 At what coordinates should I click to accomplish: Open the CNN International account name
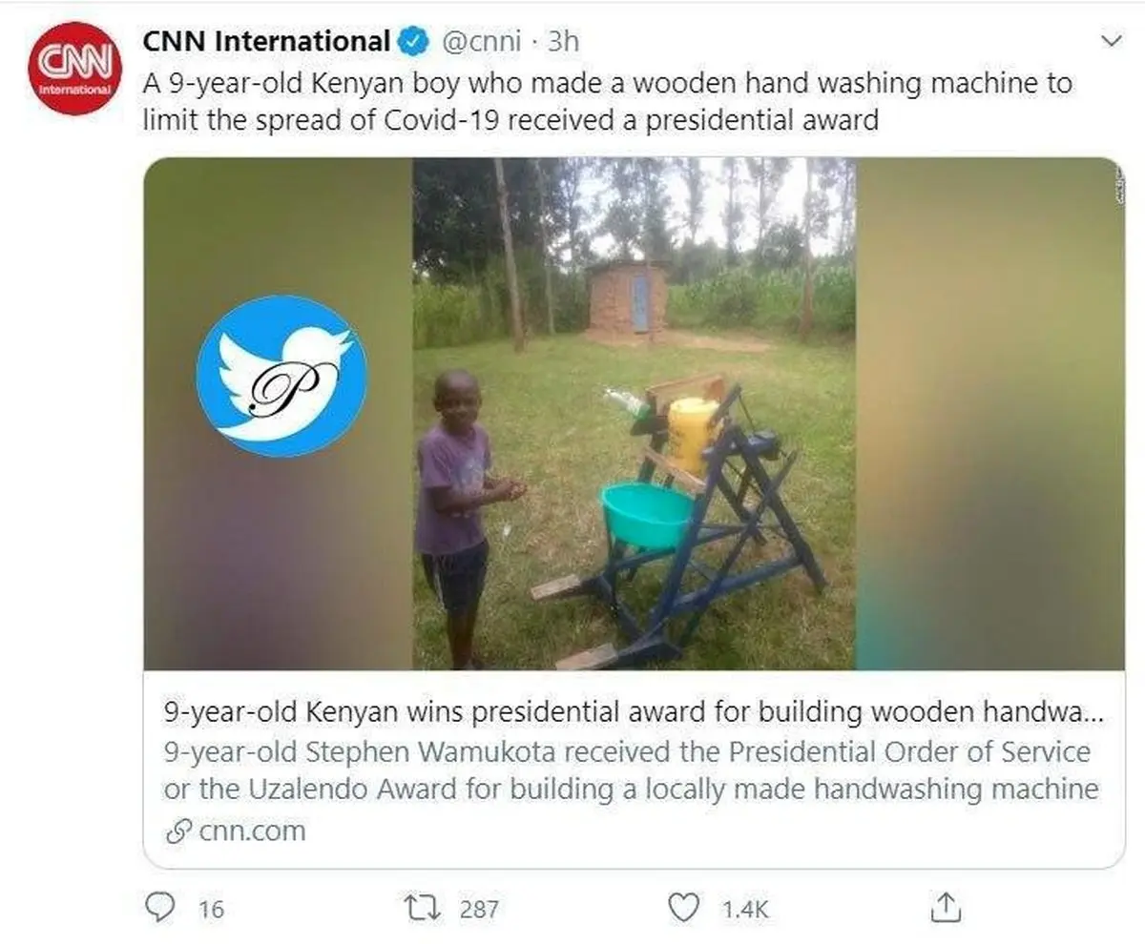tap(266, 42)
